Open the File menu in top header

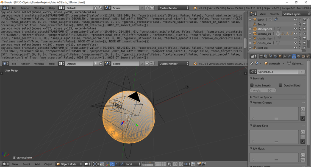(14, 8)
